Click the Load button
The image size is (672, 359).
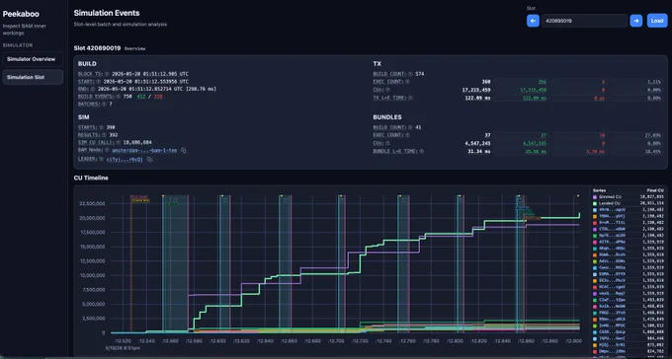[657, 21]
